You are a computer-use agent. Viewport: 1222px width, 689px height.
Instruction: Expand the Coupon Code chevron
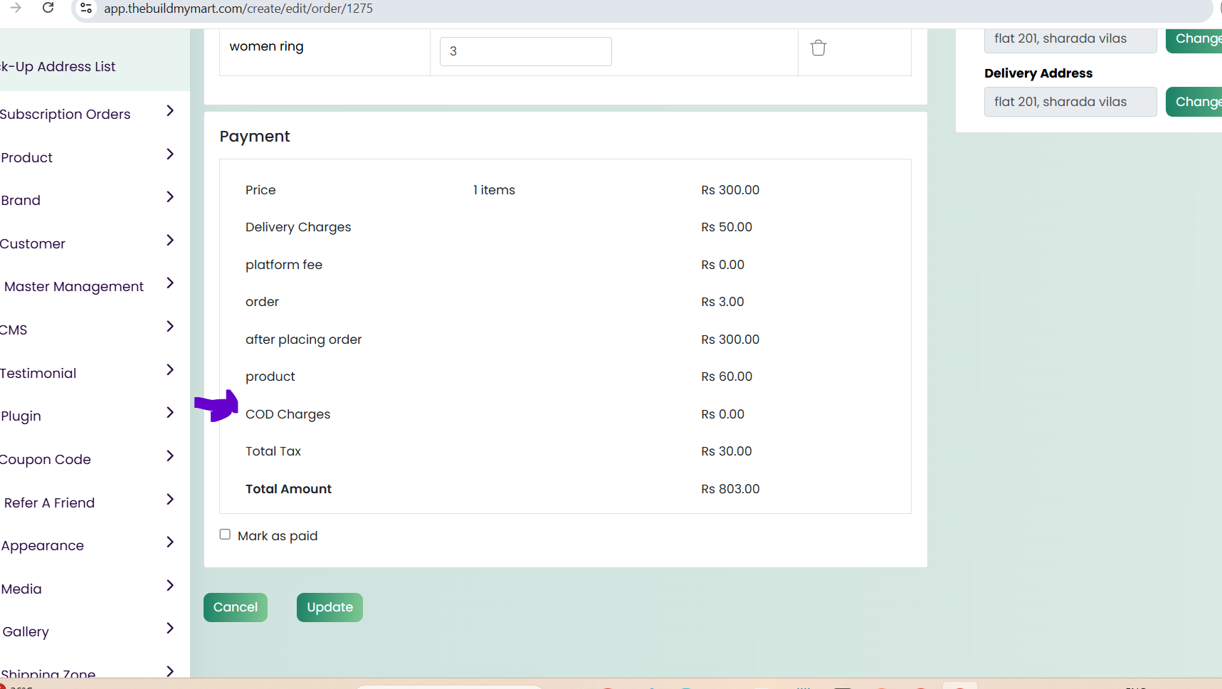click(x=170, y=456)
